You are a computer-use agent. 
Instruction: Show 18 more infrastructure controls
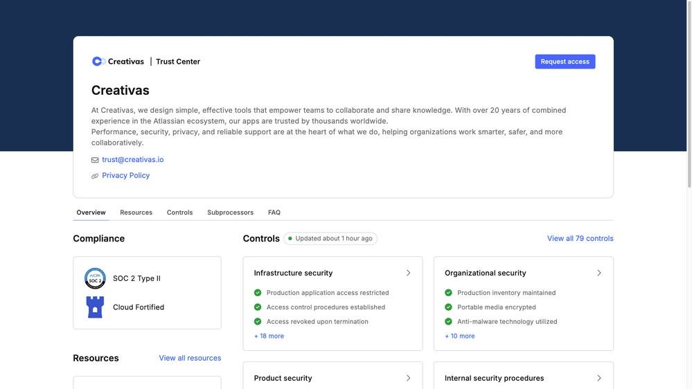click(269, 336)
